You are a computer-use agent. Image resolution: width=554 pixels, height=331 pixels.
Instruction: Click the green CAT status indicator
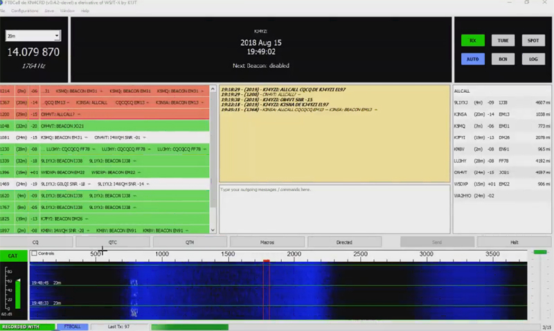coord(13,256)
